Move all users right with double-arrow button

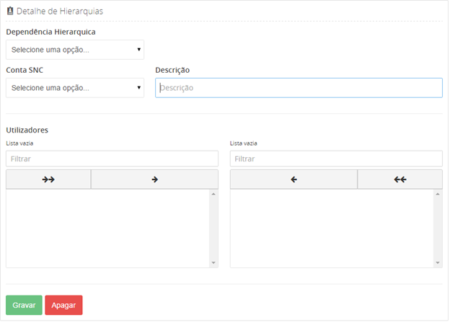[48, 179]
